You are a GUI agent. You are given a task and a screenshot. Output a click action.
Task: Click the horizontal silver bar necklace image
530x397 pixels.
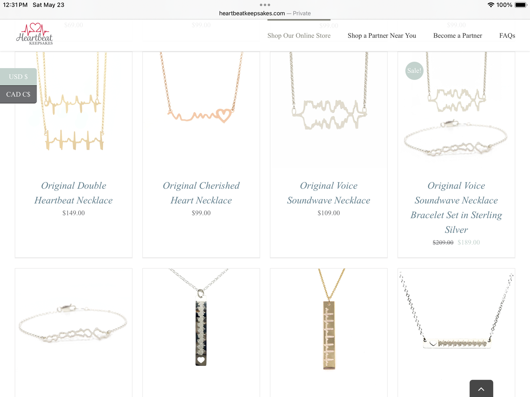(456, 327)
